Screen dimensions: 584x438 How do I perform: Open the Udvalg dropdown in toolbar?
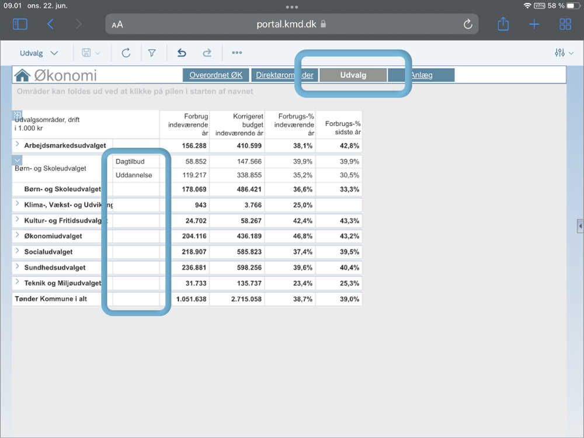(39, 53)
